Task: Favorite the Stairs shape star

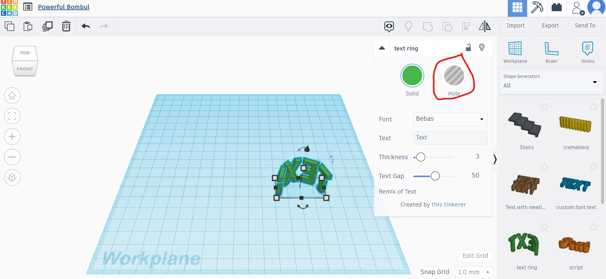Action: [x=544, y=107]
